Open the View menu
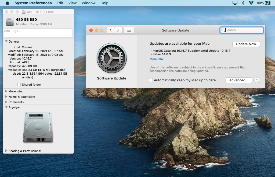275x177 pixels. (x=73, y=3)
